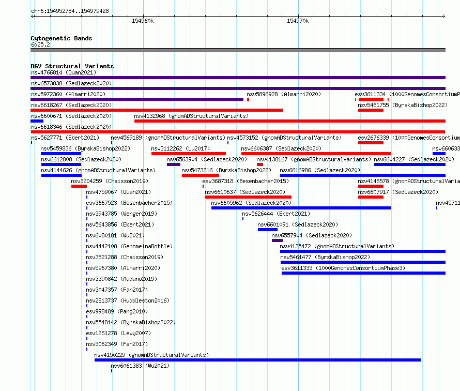Click nsv3112262 (Lu2017) variant label
The height and width of the screenshot is (391, 460).
(x=180, y=148)
